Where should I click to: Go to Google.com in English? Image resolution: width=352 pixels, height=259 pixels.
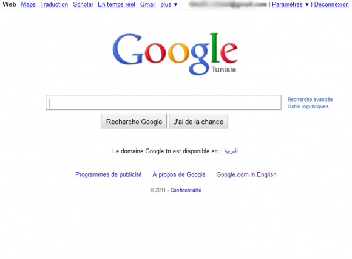[246, 174]
